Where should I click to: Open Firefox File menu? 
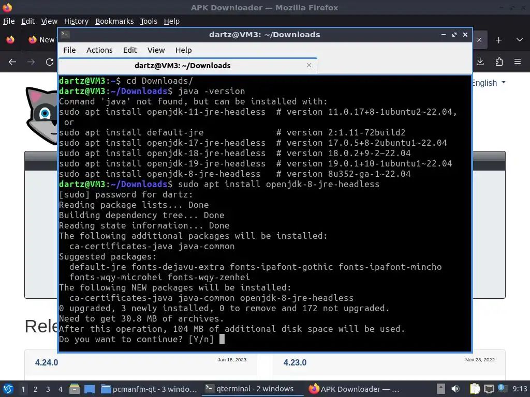[x=9, y=21]
